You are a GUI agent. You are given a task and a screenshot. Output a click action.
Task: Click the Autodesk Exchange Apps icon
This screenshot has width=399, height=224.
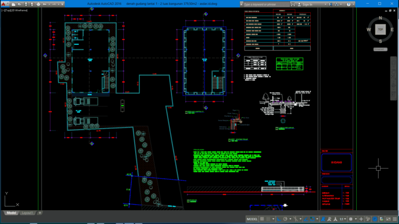point(330,4)
